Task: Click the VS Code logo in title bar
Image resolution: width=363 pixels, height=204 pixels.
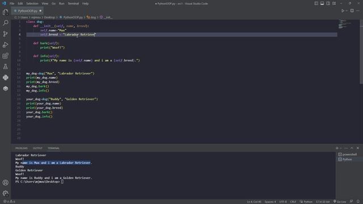Action: pyautogui.click(x=4, y=3)
